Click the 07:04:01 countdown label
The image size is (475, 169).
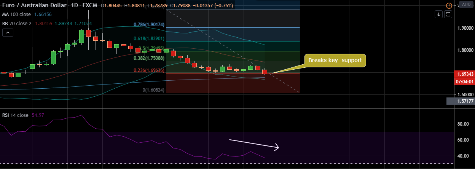point(464,81)
